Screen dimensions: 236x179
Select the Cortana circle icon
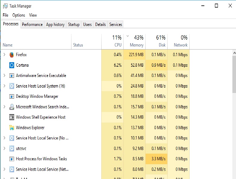tap(12, 65)
